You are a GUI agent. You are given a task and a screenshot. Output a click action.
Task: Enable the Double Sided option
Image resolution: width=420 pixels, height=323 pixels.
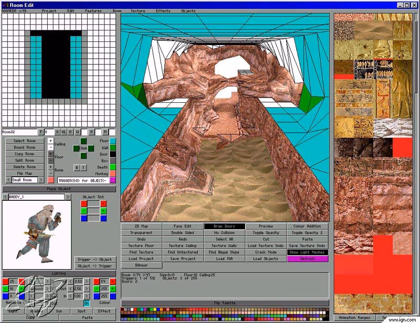click(x=183, y=233)
